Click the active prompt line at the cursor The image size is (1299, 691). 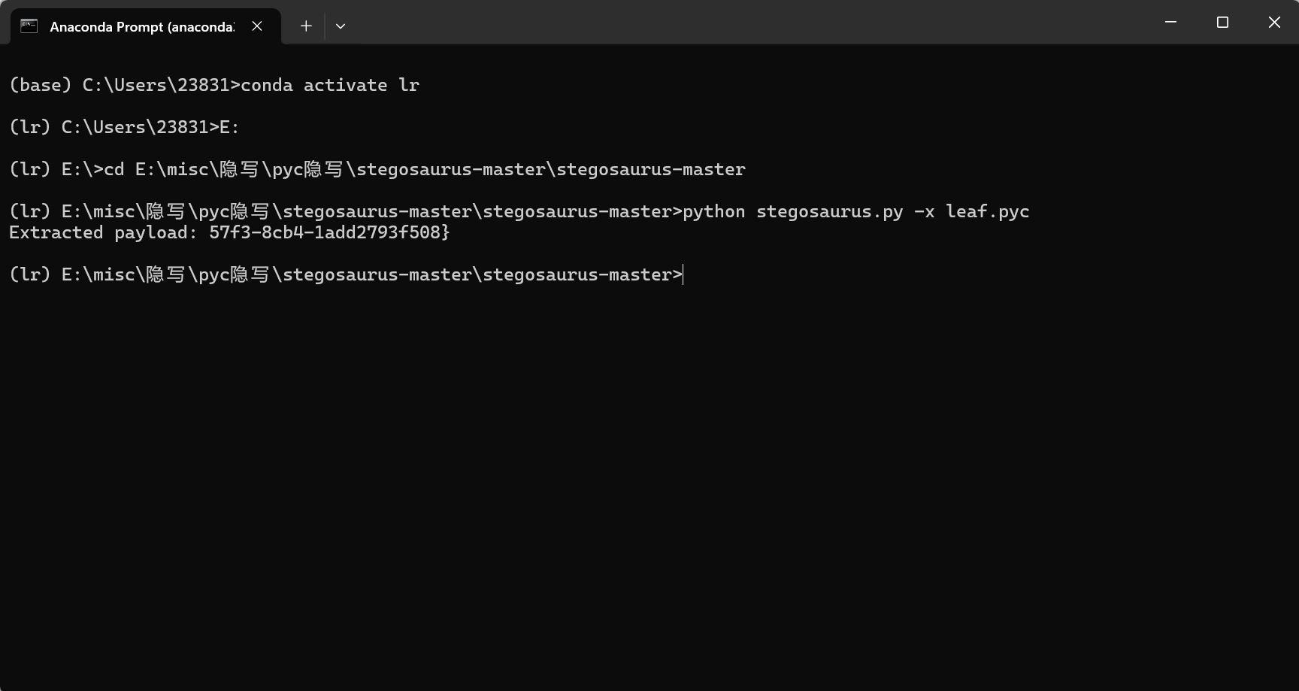coord(346,274)
